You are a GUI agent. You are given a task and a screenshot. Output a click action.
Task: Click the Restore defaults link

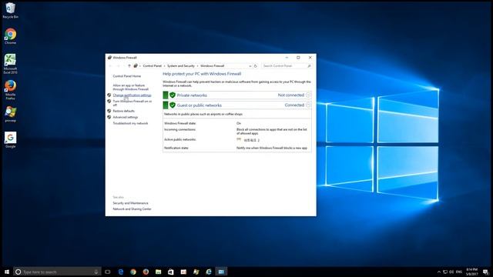pyautogui.click(x=123, y=111)
